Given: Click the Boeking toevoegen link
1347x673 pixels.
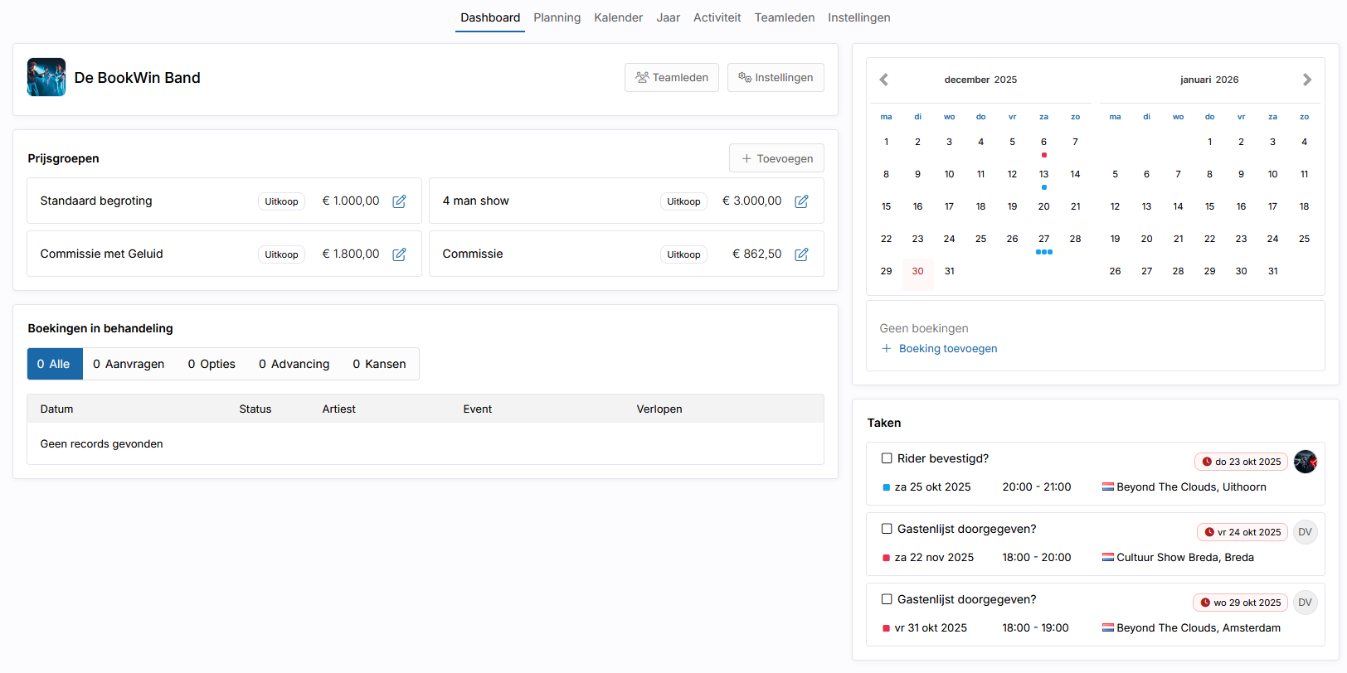Looking at the screenshot, I should tap(947, 349).
